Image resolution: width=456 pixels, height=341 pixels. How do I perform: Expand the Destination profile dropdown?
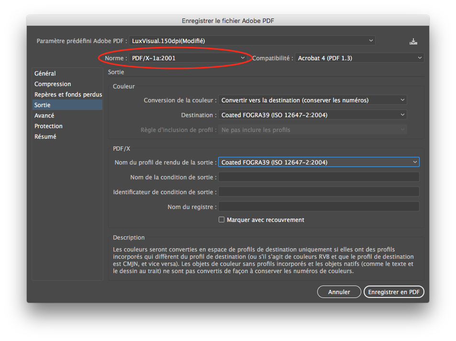point(312,115)
